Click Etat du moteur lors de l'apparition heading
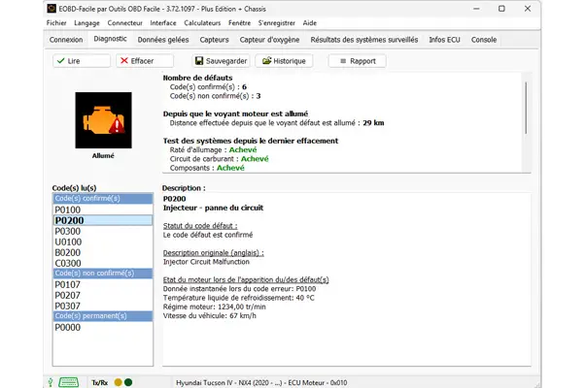Image resolution: width=585 pixels, height=388 pixels. pyautogui.click(x=246, y=279)
